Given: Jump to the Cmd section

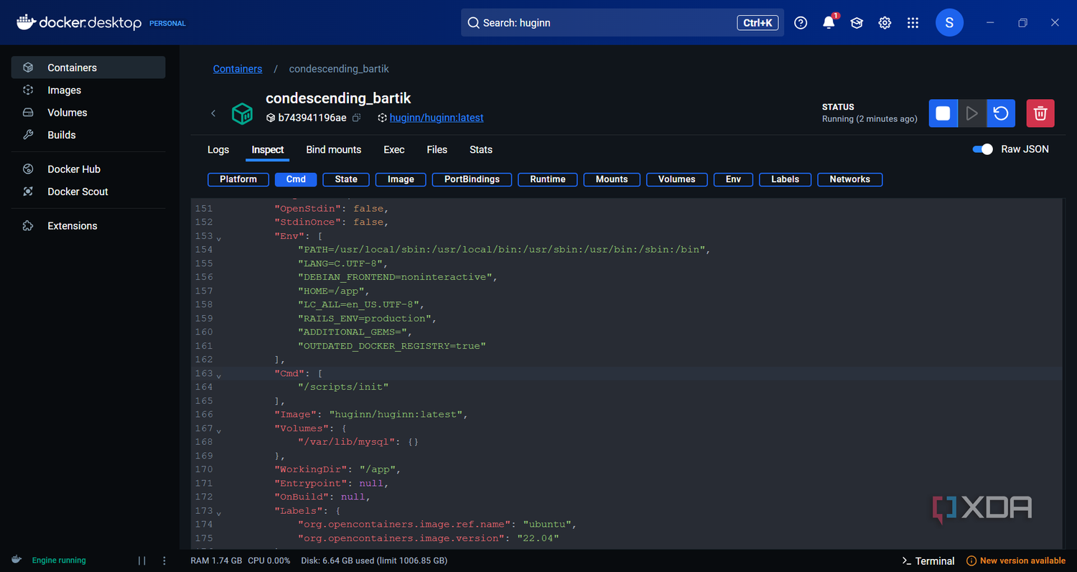Looking at the screenshot, I should [296, 179].
